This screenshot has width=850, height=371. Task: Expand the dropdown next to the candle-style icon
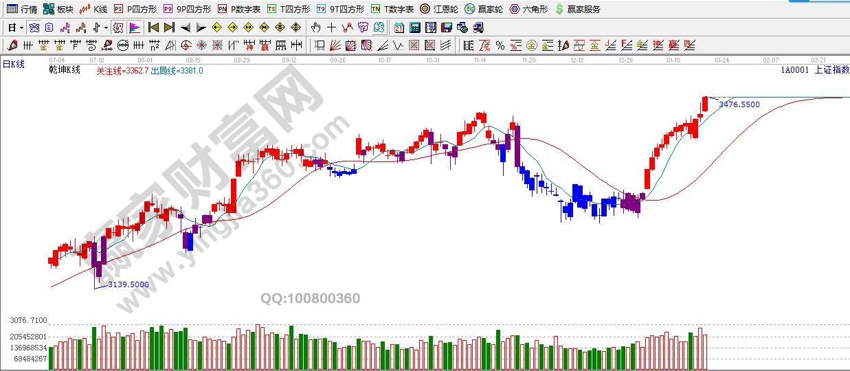pyautogui.click(x=105, y=27)
